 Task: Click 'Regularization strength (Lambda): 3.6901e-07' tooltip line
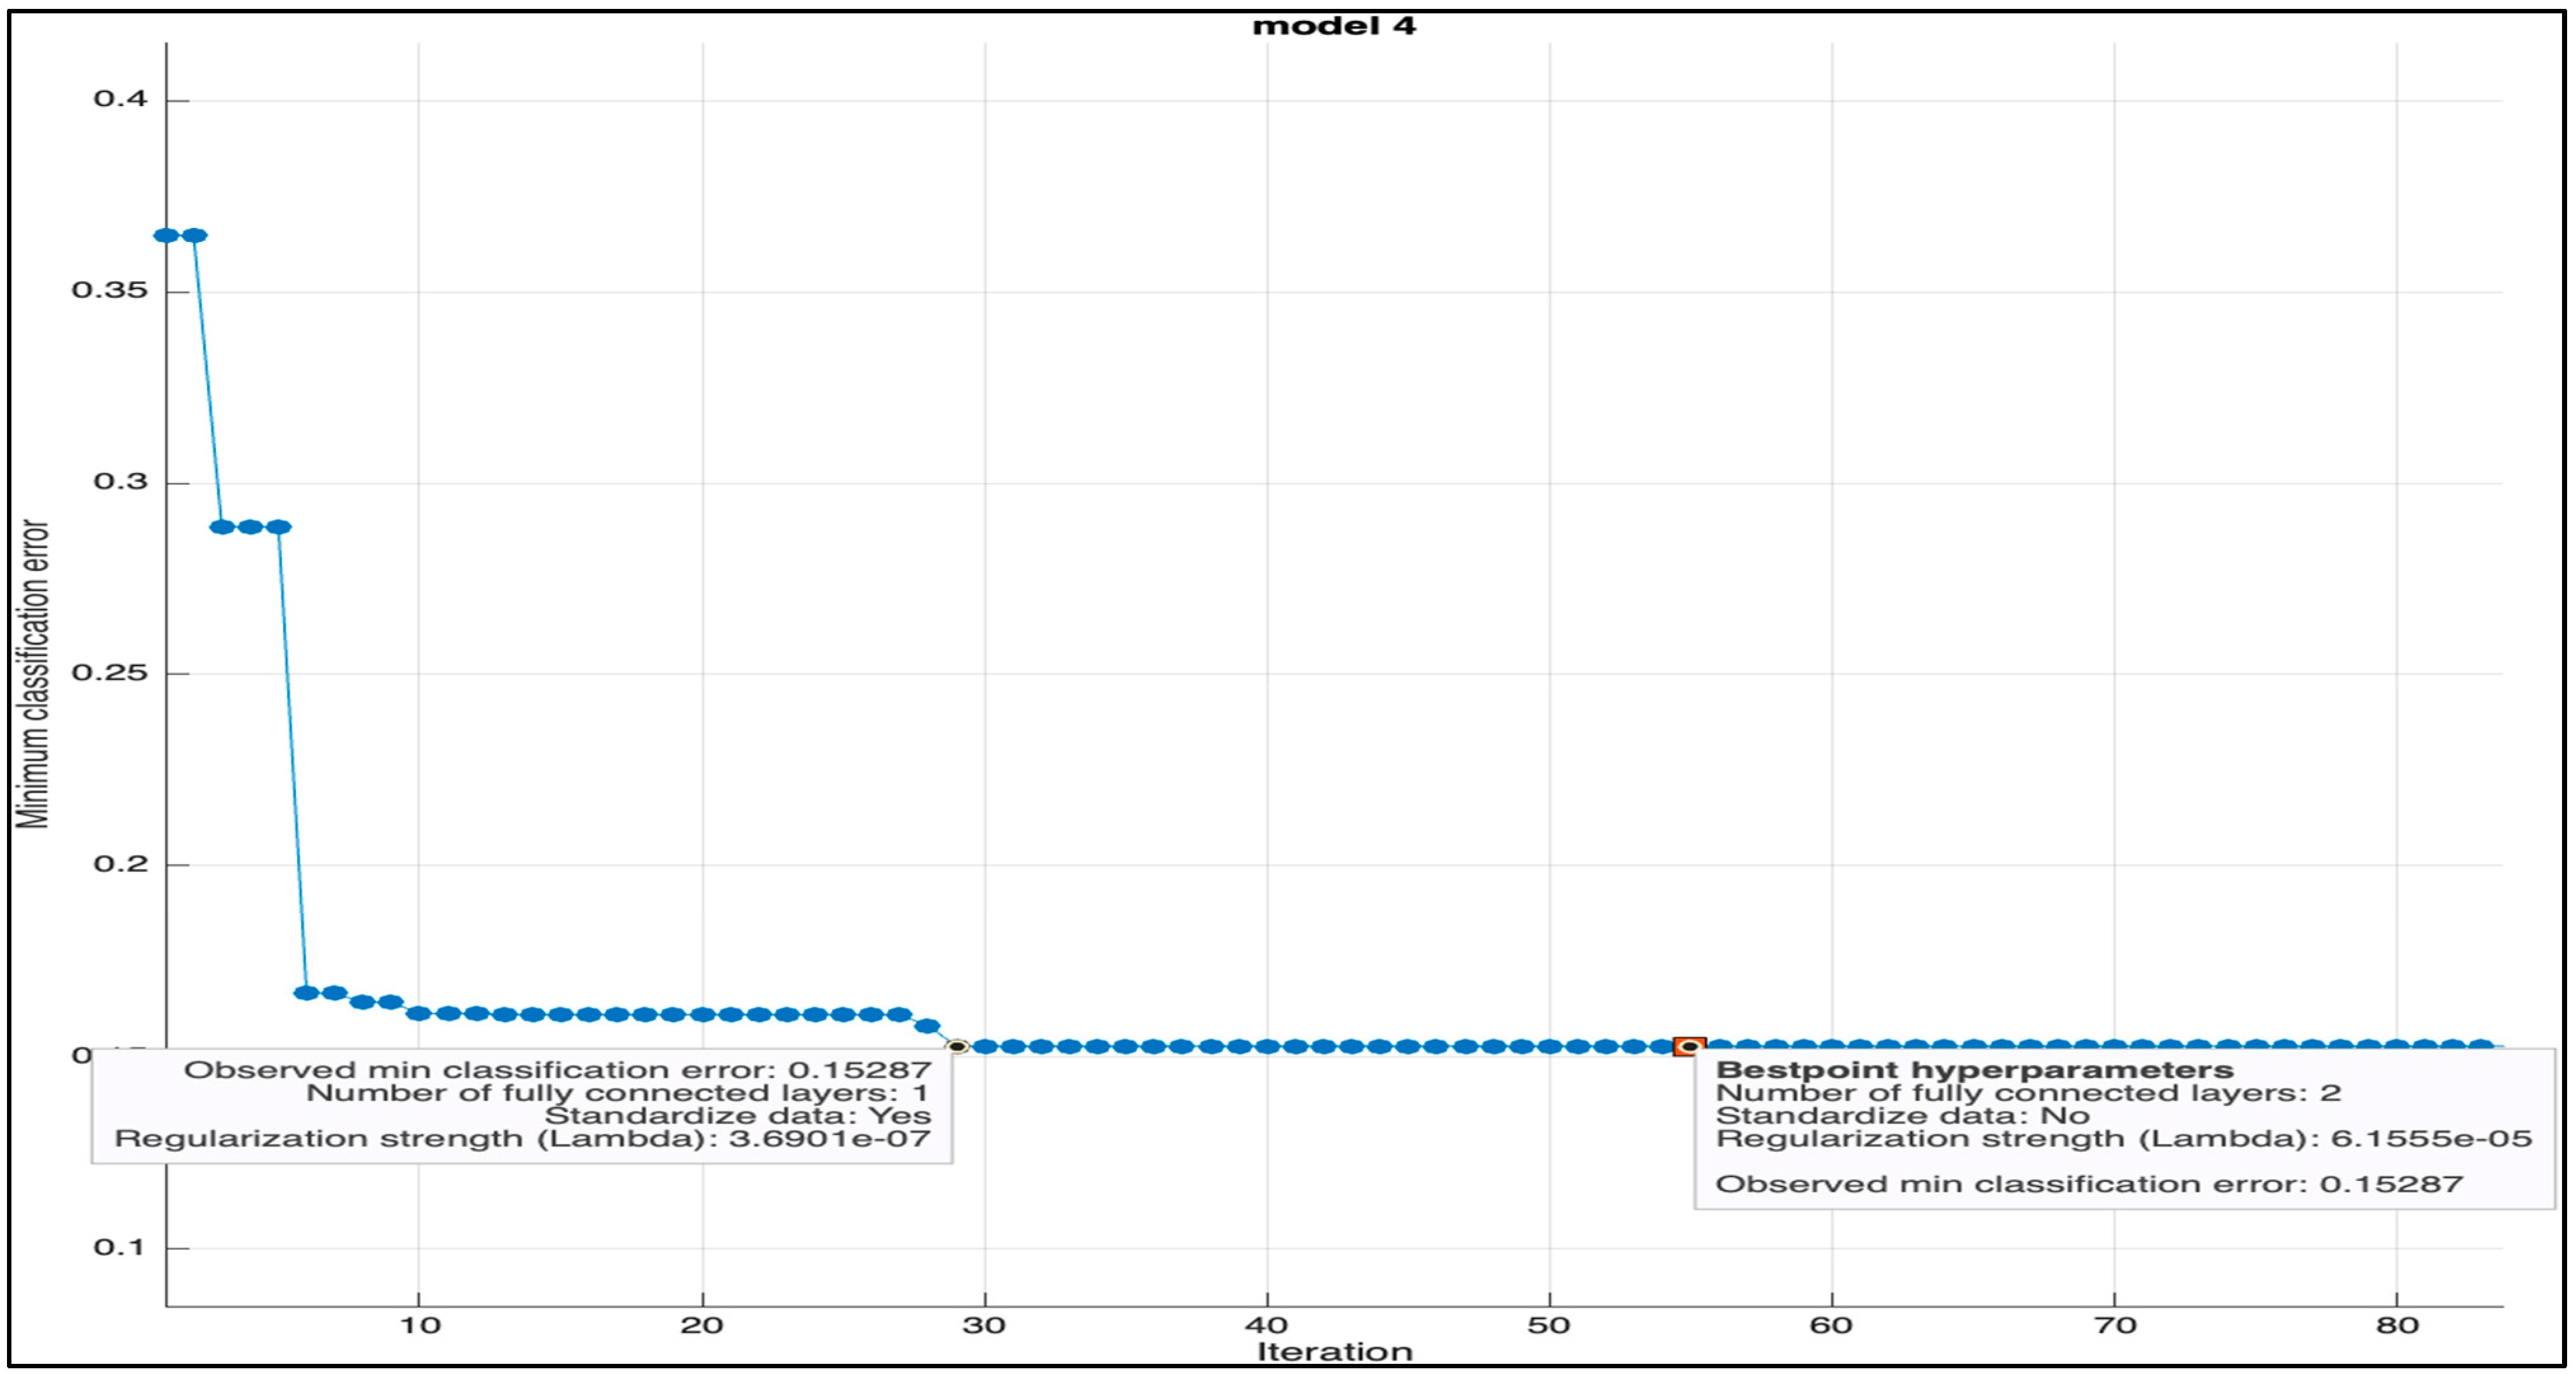522,1139
